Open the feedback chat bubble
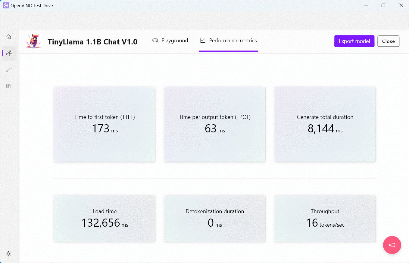409x263 pixels. coord(392,245)
